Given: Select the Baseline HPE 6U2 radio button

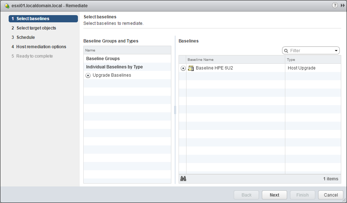Looking at the screenshot, I should 183,68.
